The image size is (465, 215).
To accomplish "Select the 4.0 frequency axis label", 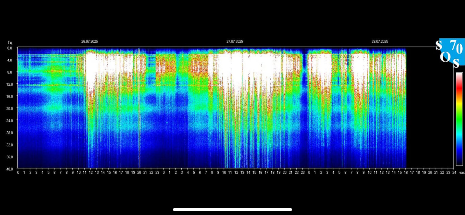I will pos(10,60).
